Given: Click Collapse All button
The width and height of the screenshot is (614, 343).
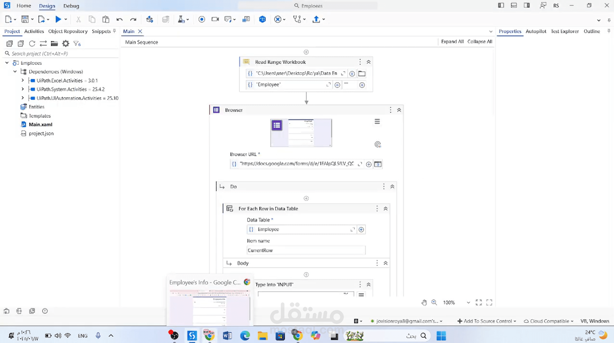Looking at the screenshot, I should tap(480, 42).
